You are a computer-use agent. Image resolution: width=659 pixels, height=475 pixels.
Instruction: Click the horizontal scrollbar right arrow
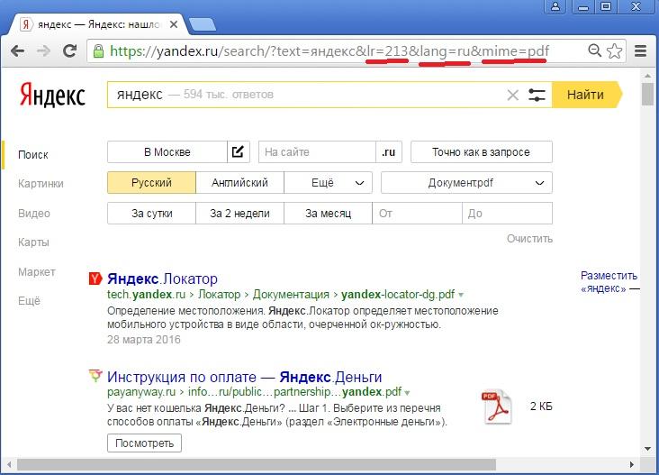(x=632, y=465)
